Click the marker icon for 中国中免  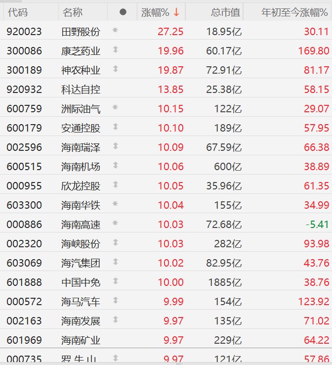(116, 281)
